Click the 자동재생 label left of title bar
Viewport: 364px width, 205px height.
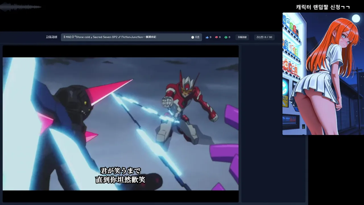pyautogui.click(x=52, y=37)
